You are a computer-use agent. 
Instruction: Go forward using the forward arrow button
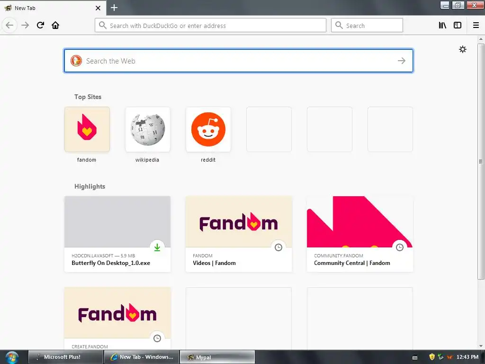pyautogui.click(x=25, y=25)
